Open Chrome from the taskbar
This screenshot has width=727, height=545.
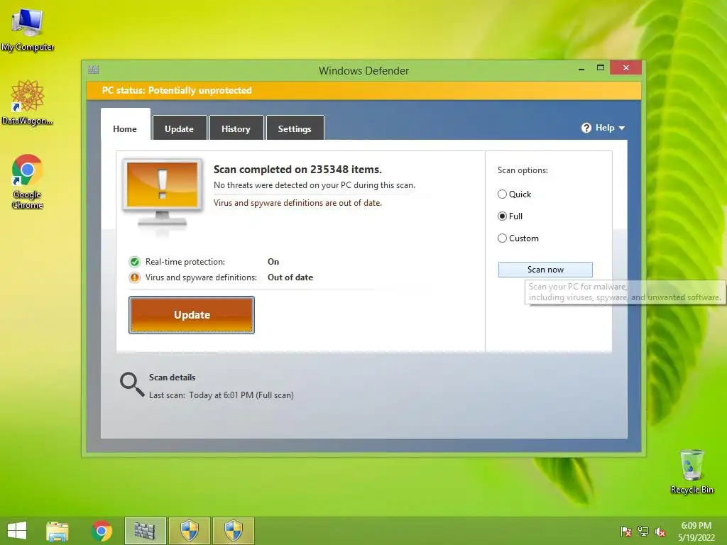[102, 531]
